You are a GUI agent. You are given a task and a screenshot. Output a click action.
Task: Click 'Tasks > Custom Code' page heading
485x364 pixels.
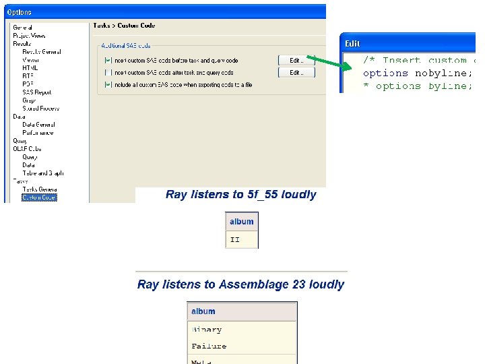tap(124, 26)
